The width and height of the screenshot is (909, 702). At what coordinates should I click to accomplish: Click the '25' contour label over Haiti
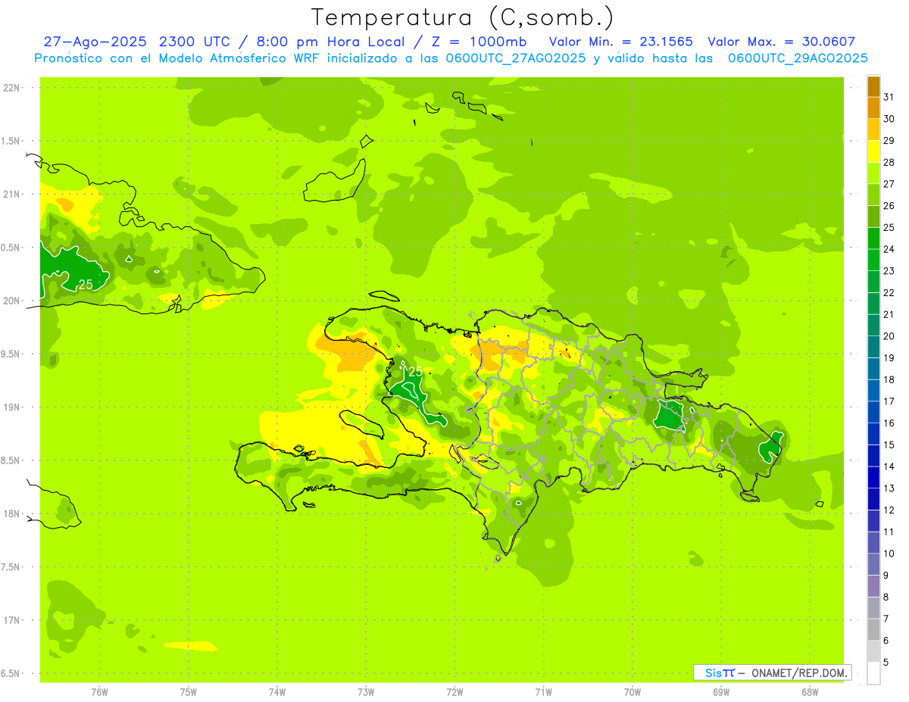click(x=415, y=372)
